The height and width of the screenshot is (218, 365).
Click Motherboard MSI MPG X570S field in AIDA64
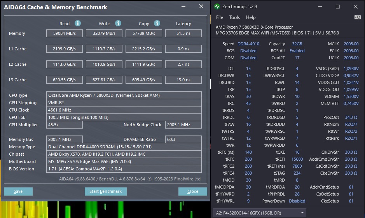(x=124, y=161)
